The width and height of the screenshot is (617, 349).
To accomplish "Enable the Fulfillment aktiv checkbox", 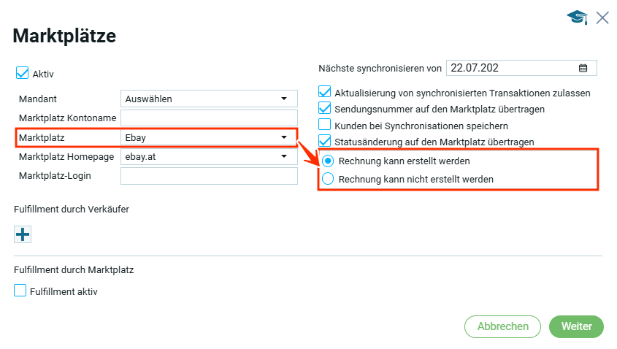I will (20, 291).
